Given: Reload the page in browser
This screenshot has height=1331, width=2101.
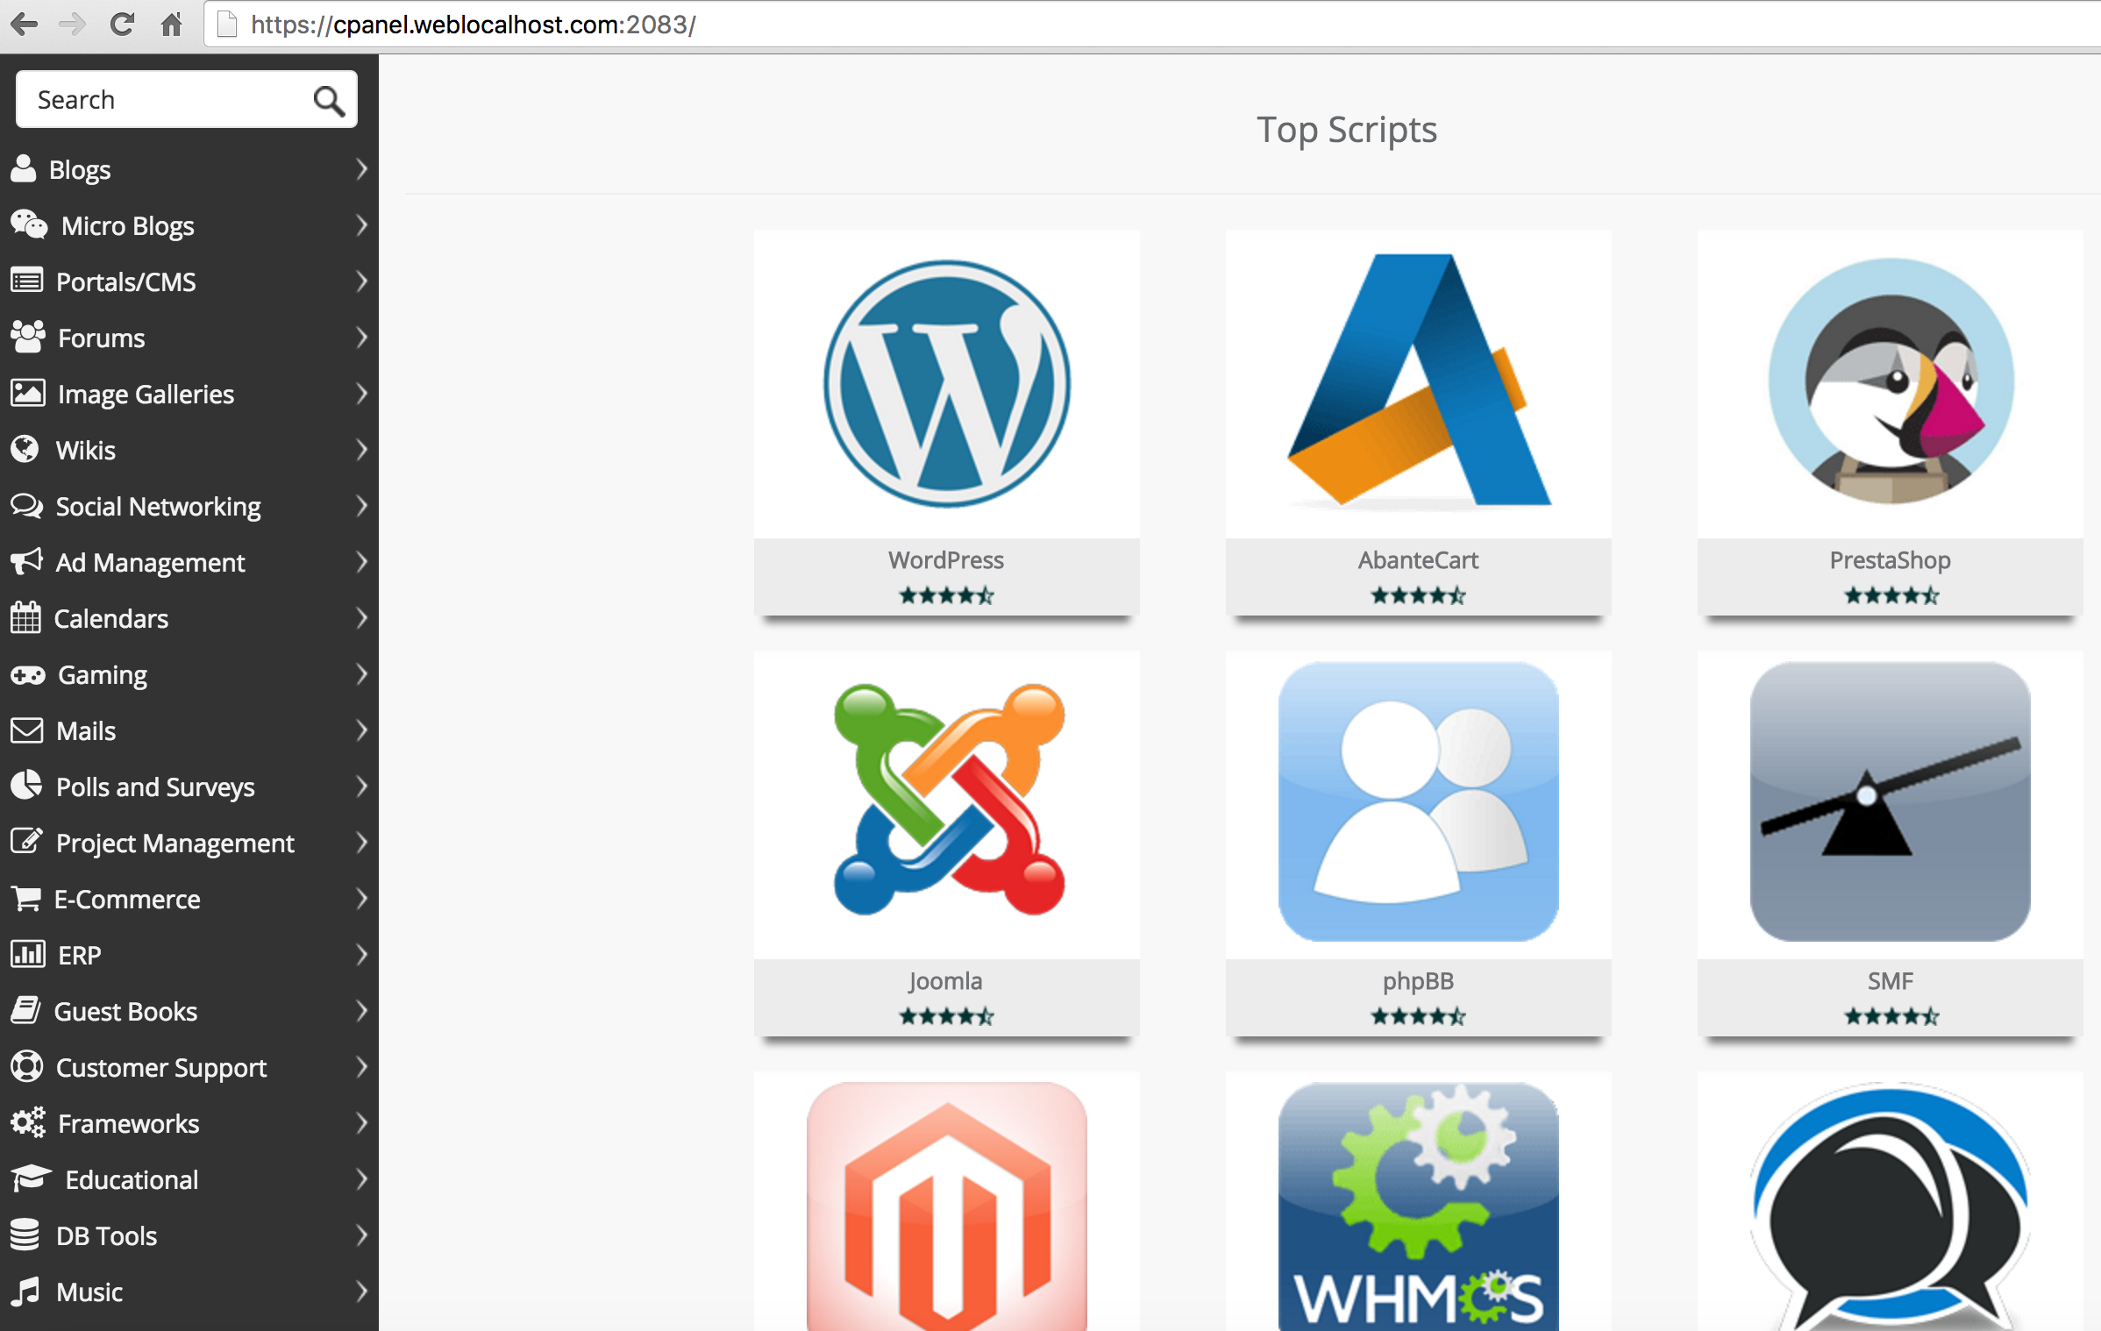Looking at the screenshot, I should pos(122,24).
